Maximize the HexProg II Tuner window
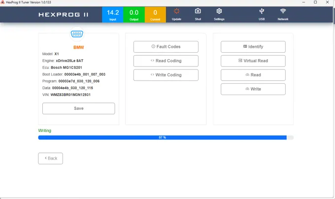 [315, 2]
